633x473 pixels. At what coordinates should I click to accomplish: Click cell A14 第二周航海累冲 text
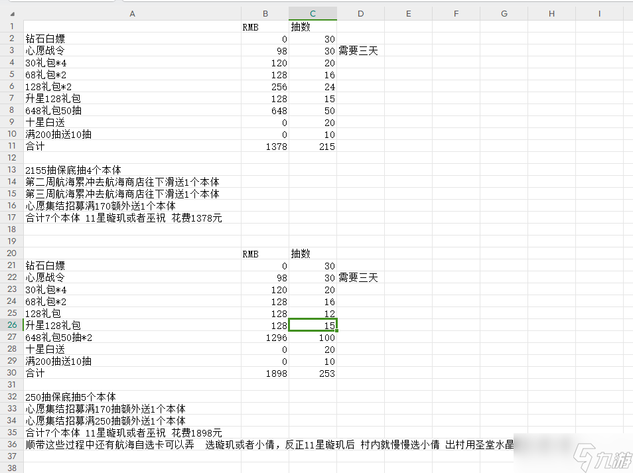pos(133,182)
